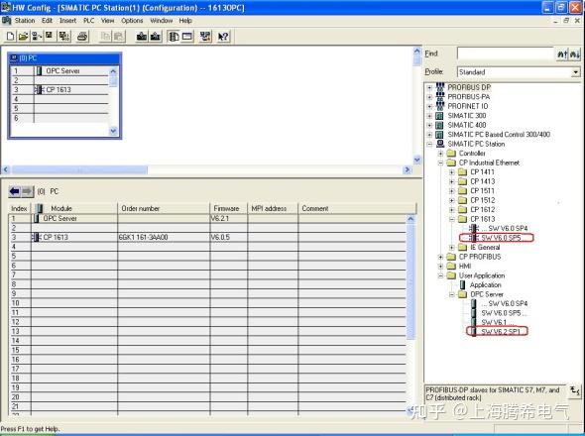
Task: Select the IE General folder
Action: pos(485,248)
